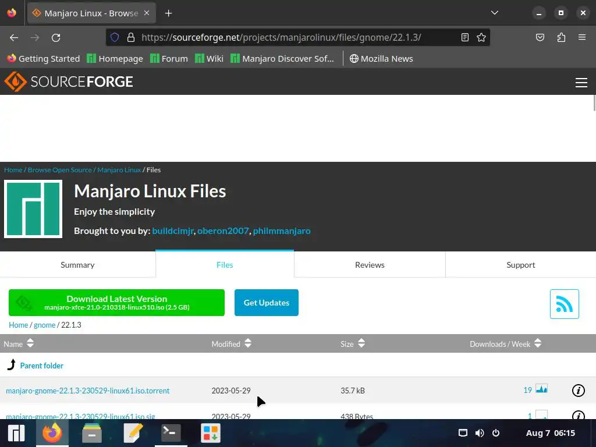The width and height of the screenshot is (596, 447).
Task: Switch to the Summary tab
Action: click(77, 265)
